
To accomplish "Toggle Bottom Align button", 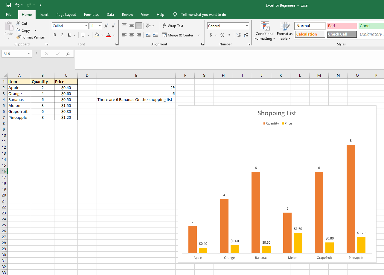I will click(x=139, y=26).
